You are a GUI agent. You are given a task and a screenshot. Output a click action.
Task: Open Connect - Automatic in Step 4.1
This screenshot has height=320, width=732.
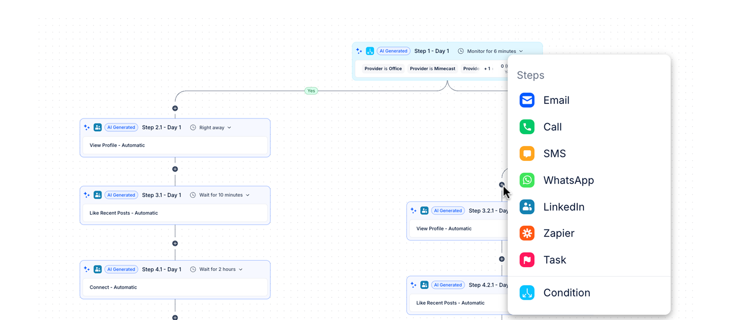(175, 287)
